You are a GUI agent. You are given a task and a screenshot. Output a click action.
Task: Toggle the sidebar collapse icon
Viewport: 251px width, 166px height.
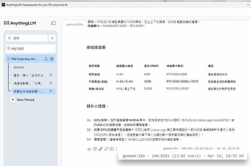point(53,23)
